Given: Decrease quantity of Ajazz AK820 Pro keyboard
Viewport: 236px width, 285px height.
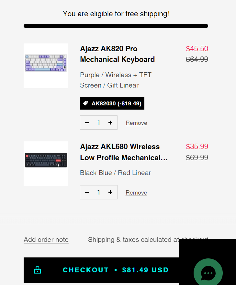Looking at the screenshot, I should [87, 123].
